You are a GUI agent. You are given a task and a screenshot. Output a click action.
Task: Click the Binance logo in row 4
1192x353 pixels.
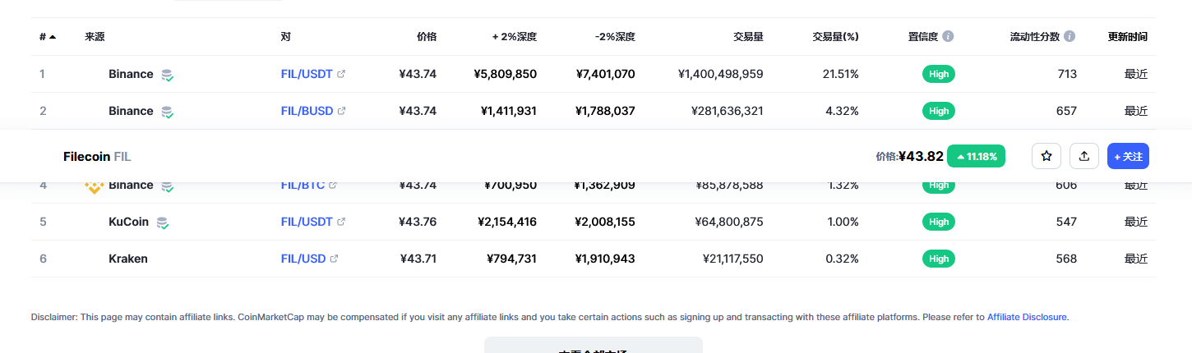tap(94, 186)
